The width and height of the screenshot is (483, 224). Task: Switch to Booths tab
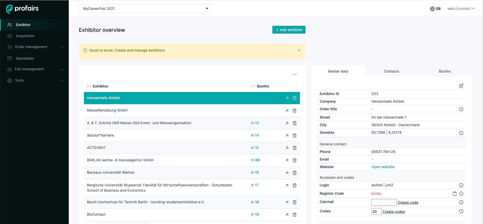445,71
